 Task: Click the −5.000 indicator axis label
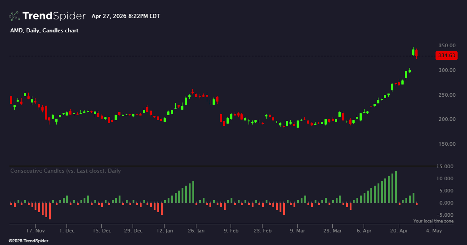pyautogui.click(x=445, y=215)
